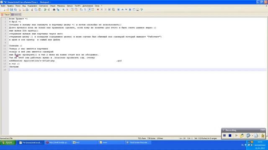This screenshot has width=268, height=150.
Task: Switch to the Текст document tab
Action: click(x=5, y=15)
